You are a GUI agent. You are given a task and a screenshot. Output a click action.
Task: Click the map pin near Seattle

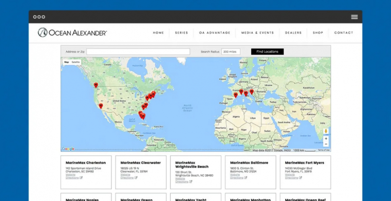click(x=96, y=85)
